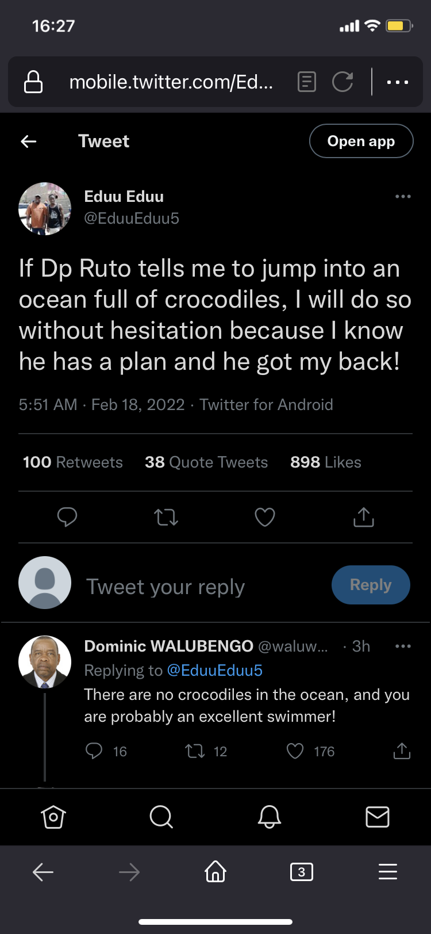The image size is (431, 934).
Task: Share the main tweet via share icon
Action: 363,518
